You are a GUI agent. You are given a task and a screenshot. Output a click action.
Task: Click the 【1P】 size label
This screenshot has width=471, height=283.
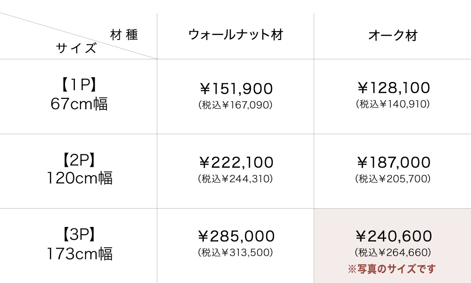(x=79, y=85)
